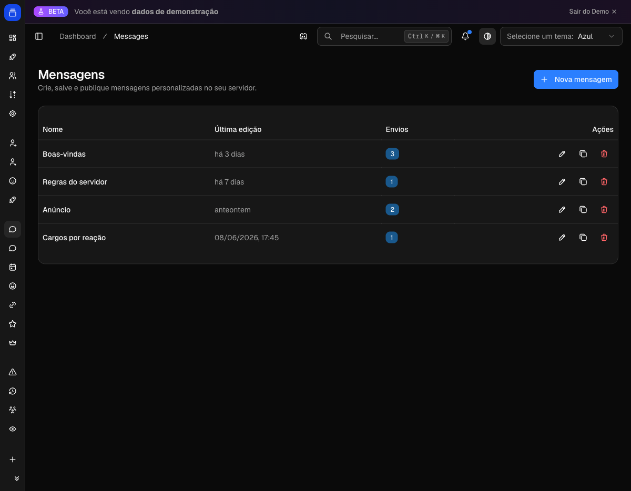Toggle dark/light mode contrast icon

487,36
